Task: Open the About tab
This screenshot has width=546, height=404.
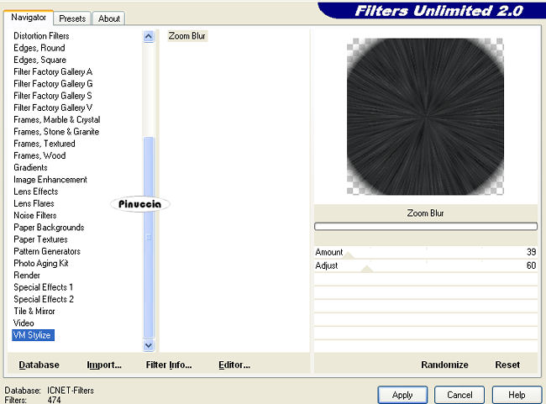Action: [x=109, y=18]
